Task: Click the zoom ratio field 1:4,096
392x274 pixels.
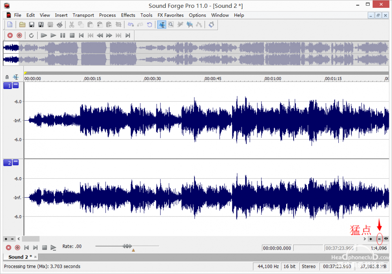Action: (372, 248)
